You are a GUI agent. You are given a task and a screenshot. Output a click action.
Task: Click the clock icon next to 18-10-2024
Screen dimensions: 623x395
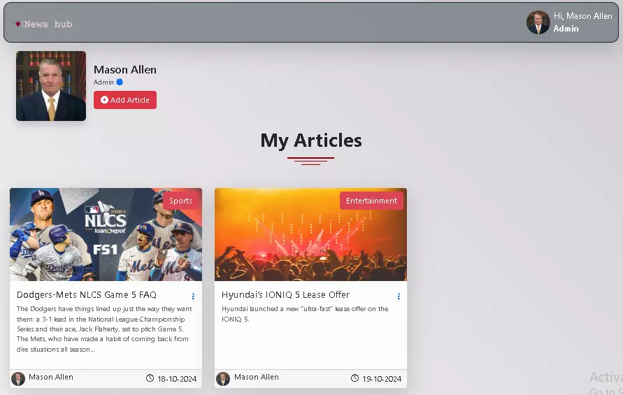pyautogui.click(x=150, y=378)
